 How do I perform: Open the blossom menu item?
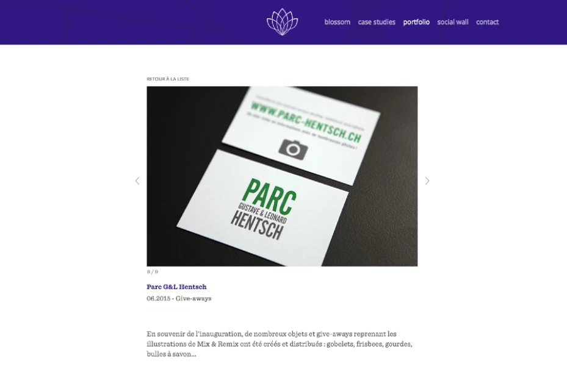coord(337,22)
